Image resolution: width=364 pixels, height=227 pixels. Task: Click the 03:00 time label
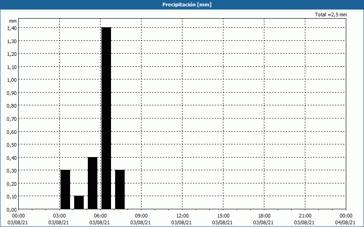coord(60,216)
